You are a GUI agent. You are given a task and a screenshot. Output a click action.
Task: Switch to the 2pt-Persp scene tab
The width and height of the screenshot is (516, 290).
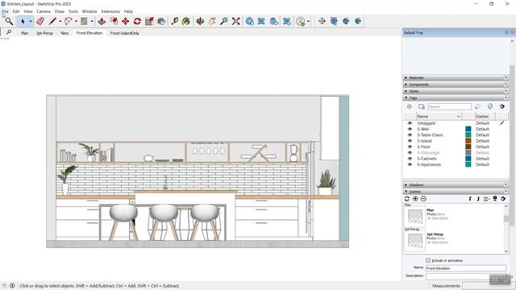click(44, 33)
